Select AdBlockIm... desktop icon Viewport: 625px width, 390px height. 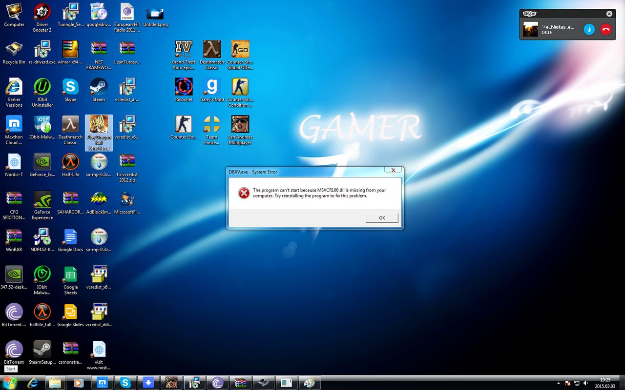pos(99,202)
